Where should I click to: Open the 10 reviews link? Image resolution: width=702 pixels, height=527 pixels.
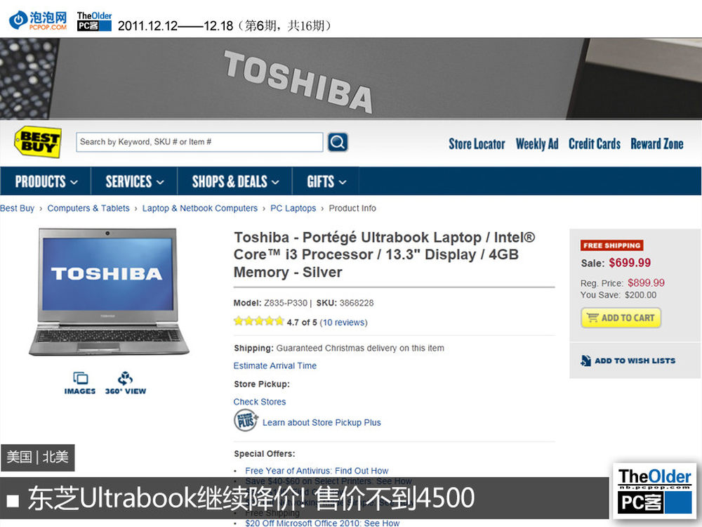tap(343, 323)
